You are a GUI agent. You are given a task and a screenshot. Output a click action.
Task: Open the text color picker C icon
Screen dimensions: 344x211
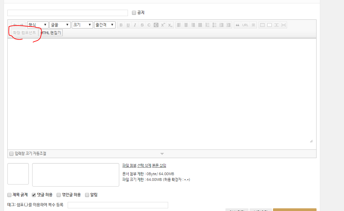[x=149, y=24]
